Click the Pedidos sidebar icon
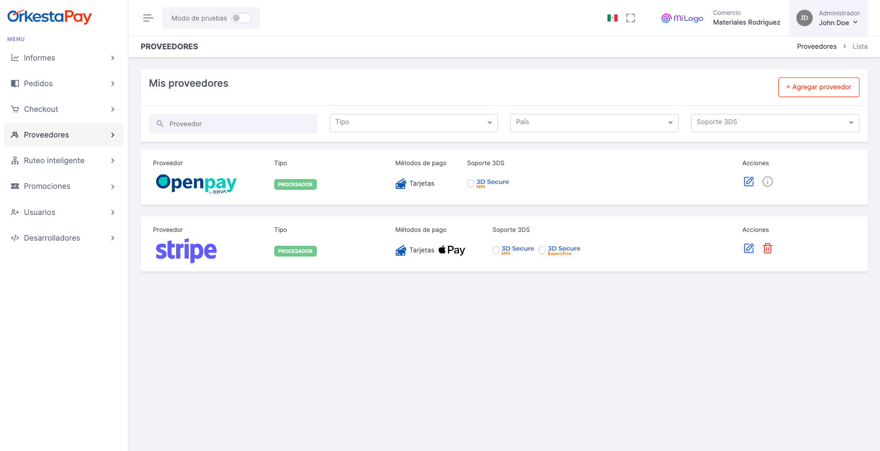Viewport: 880px width, 451px height. point(15,84)
